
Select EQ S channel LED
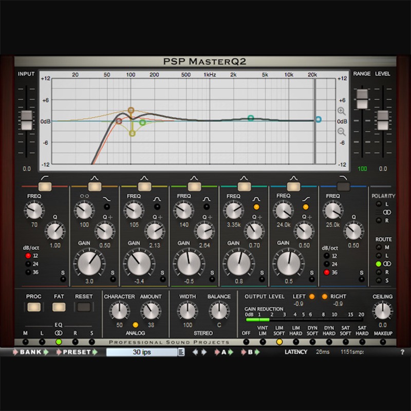(92, 342)
